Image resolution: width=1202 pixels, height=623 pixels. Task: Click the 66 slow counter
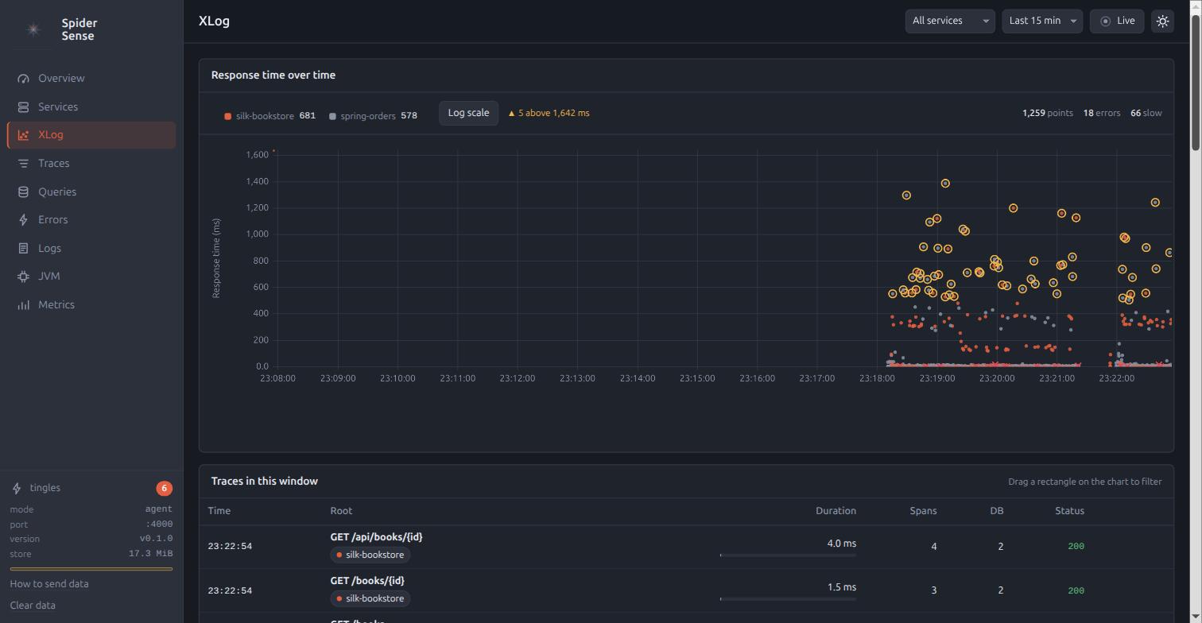1146,113
